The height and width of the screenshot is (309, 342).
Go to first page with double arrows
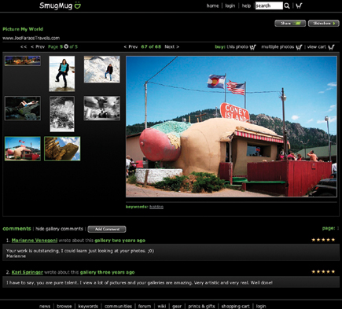coord(24,47)
